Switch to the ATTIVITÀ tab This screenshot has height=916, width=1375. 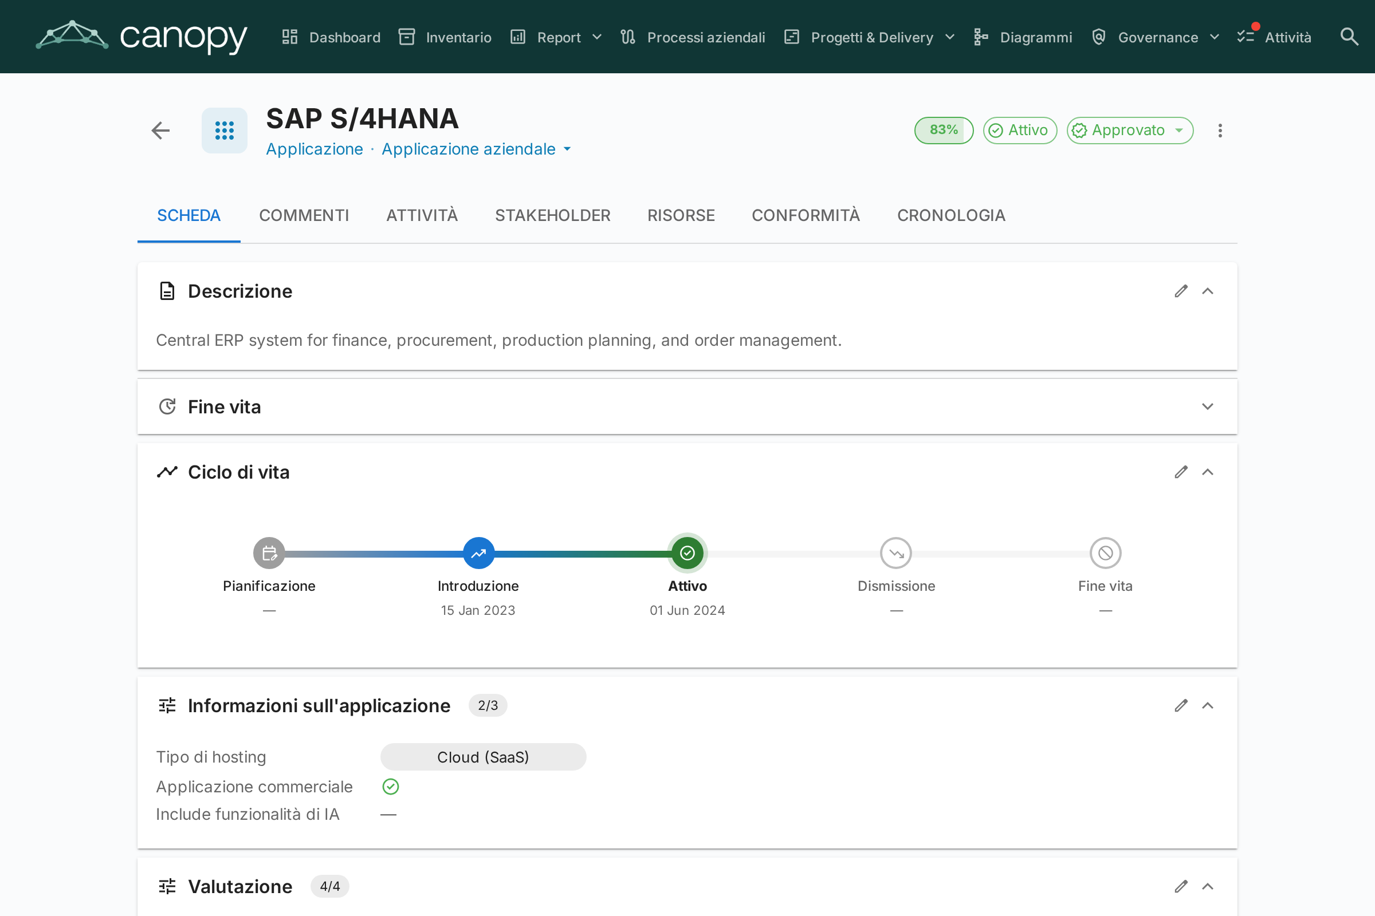pos(422,216)
